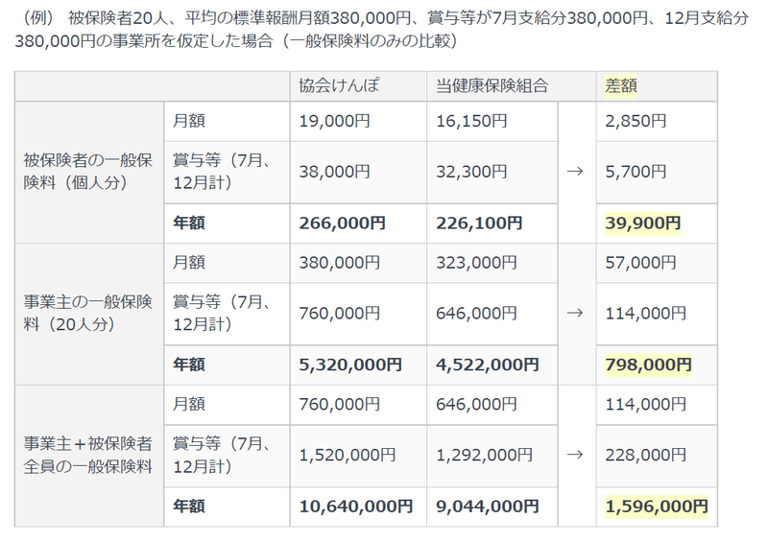Click the example description text starting with (例)
This screenshot has height=542, width=768.
coord(382,30)
